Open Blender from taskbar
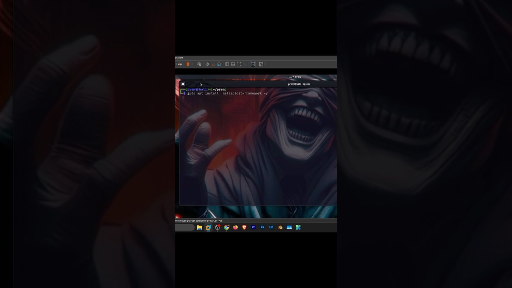The height and width of the screenshot is (288, 512). [280, 227]
